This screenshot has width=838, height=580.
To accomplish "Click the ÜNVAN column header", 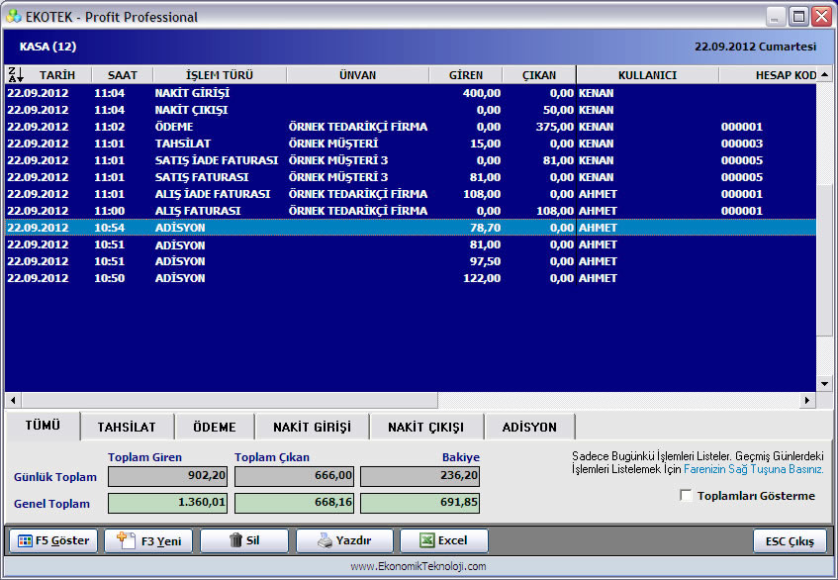I will click(x=357, y=75).
